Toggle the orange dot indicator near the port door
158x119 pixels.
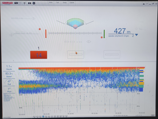40,29
